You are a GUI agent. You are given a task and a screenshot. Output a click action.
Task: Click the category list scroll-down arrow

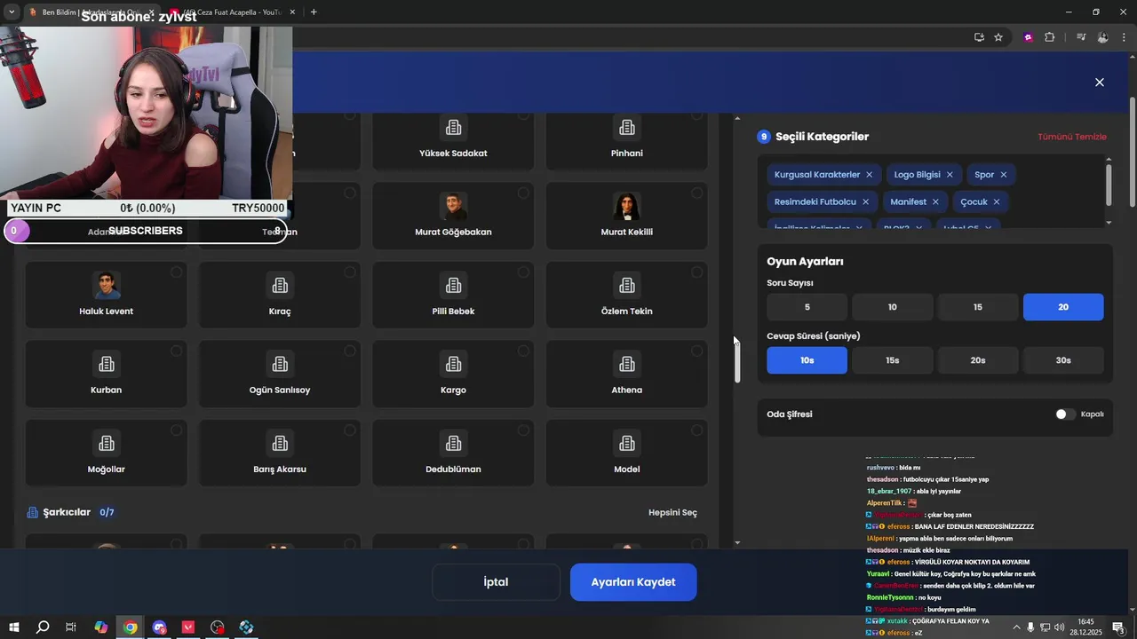[x=736, y=542]
